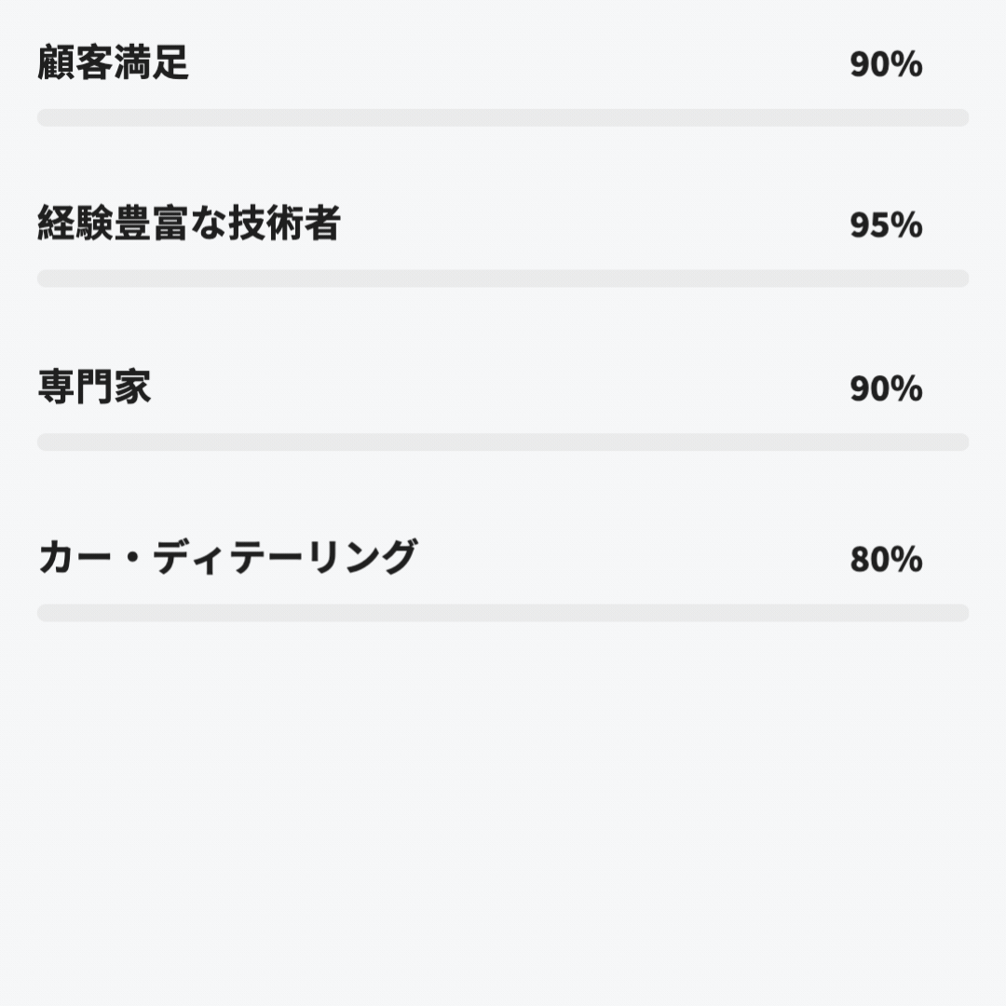Click the 90% value beside 顧客満足
1006x1006 pixels.
tap(885, 65)
